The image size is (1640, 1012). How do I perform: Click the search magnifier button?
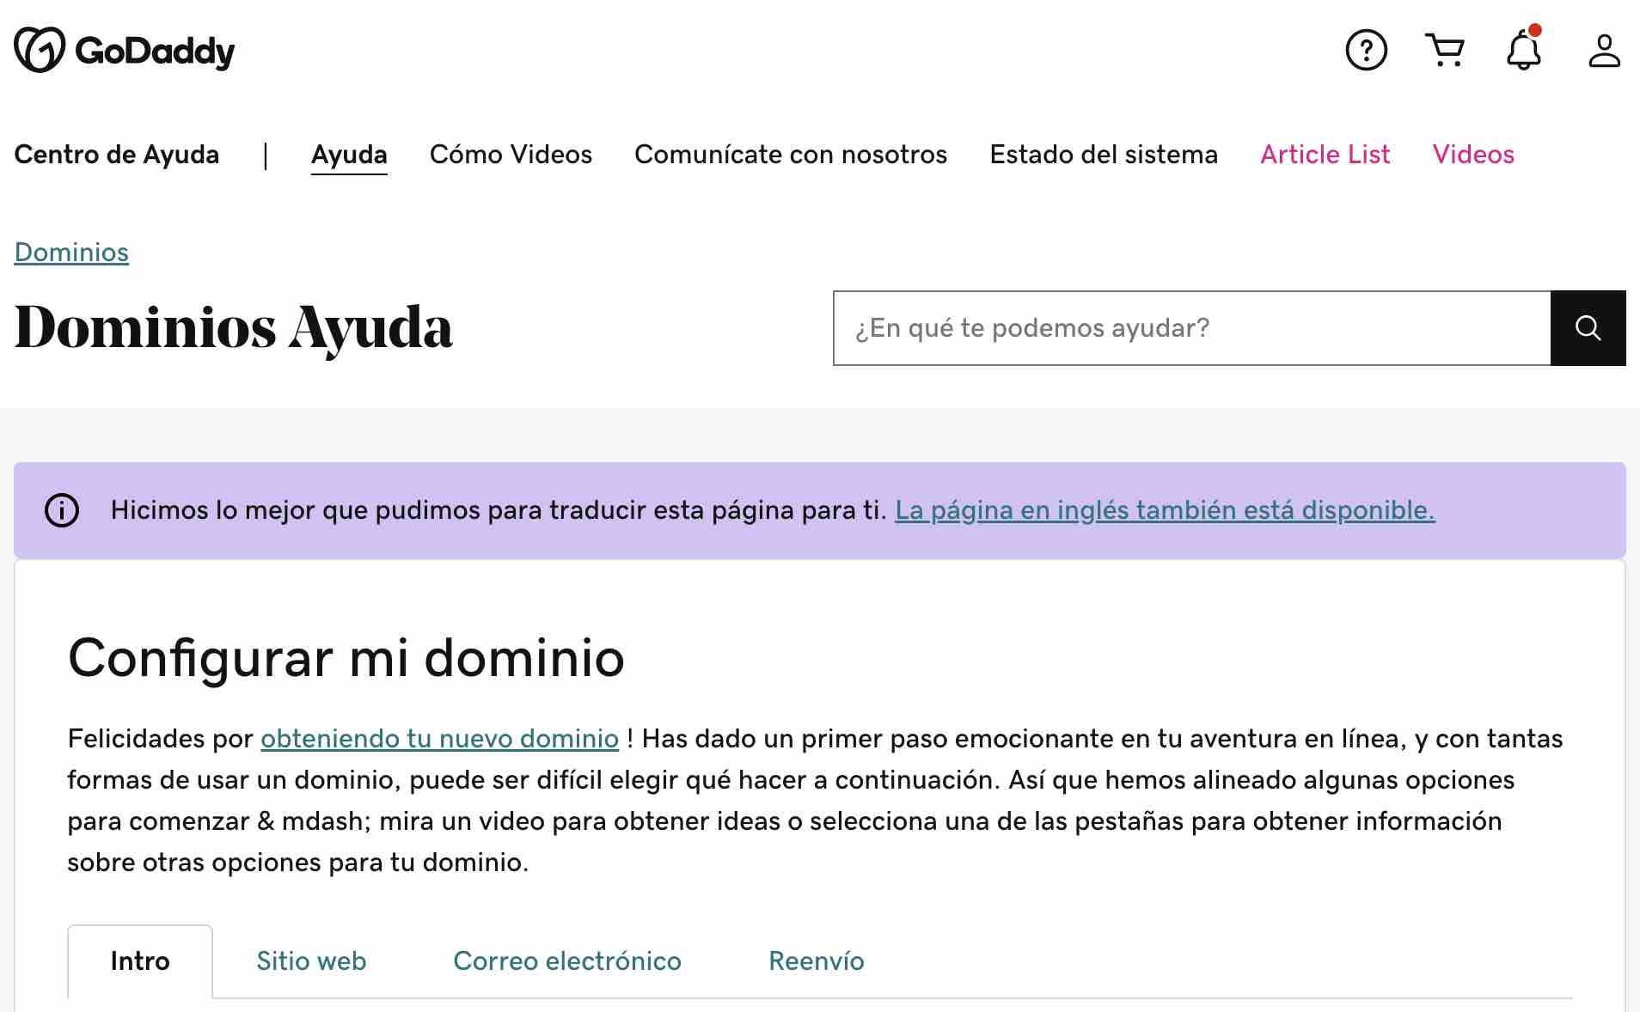click(1588, 328)
